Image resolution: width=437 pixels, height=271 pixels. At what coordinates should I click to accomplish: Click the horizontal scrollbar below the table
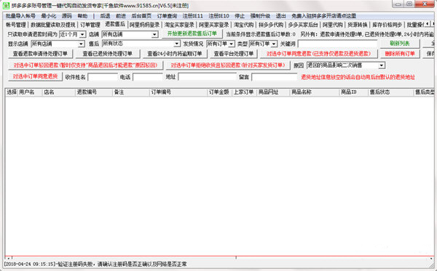(x=219, y=258)
